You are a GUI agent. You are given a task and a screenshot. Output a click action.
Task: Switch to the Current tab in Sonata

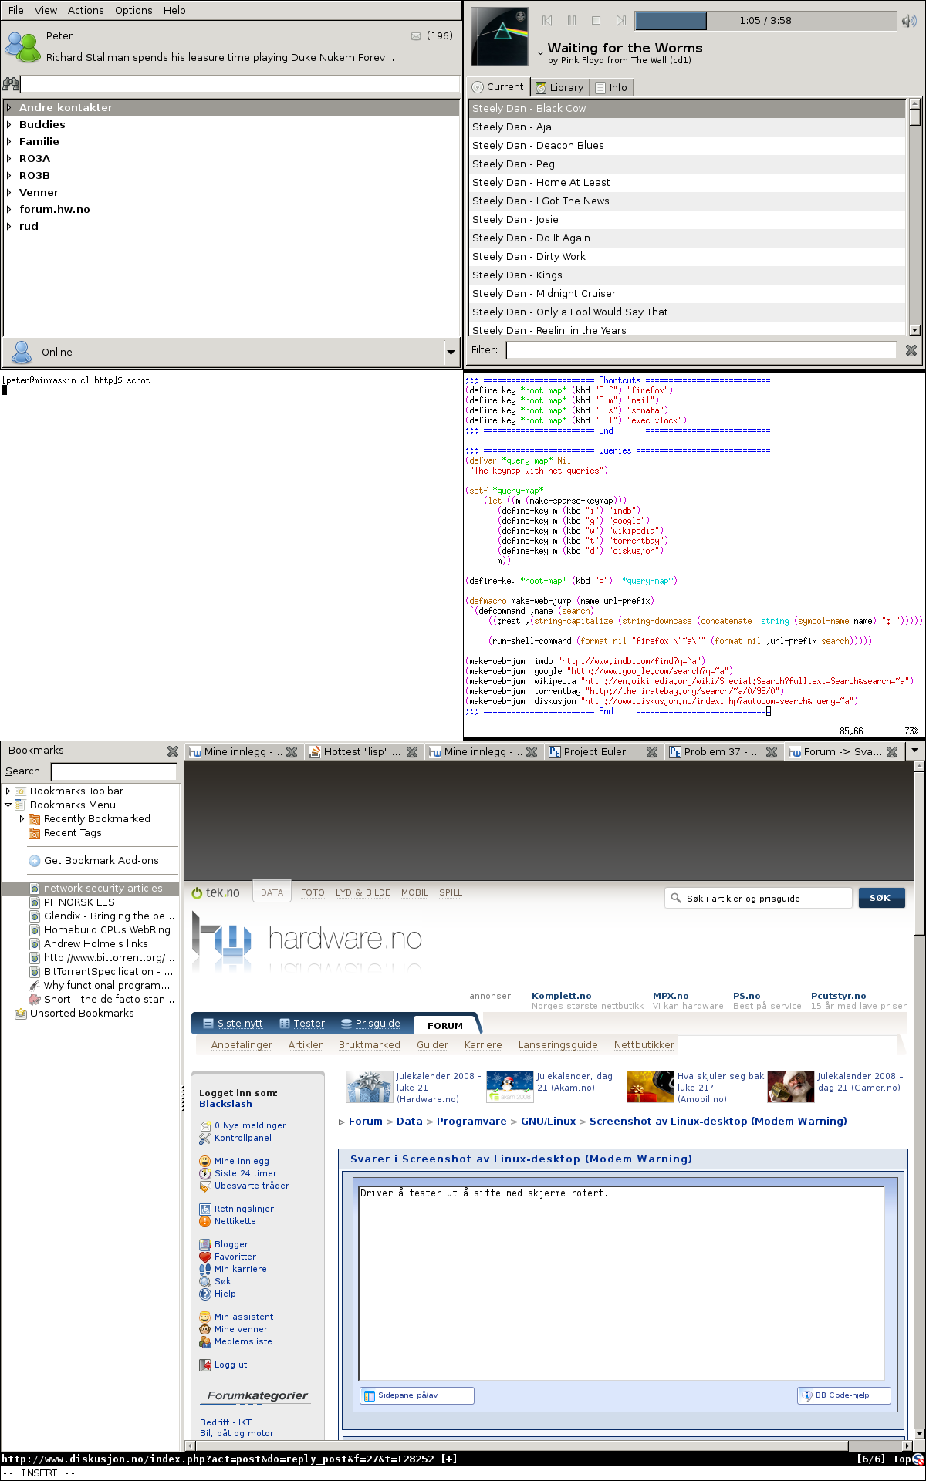pos(498,87)
